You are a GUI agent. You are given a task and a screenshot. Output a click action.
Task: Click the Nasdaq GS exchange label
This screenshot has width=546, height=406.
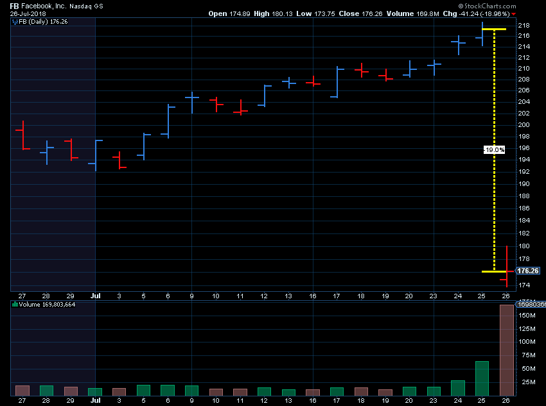click(x=86, y=6)
